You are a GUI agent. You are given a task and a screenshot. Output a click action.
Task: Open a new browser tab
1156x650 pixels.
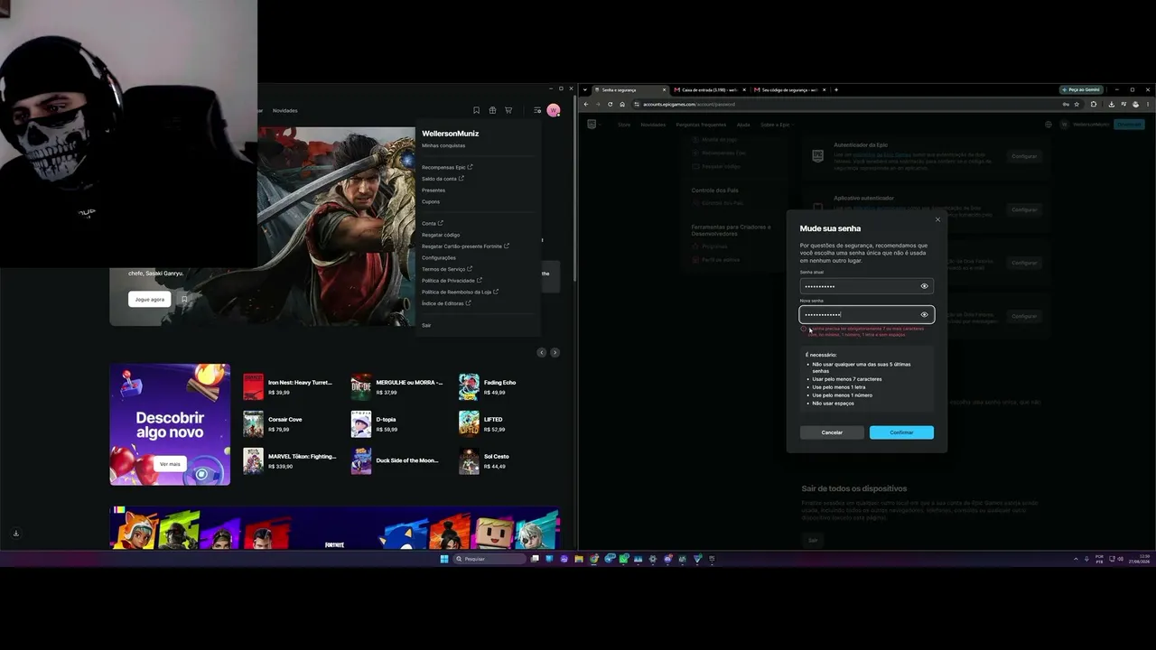click(836, 89)
